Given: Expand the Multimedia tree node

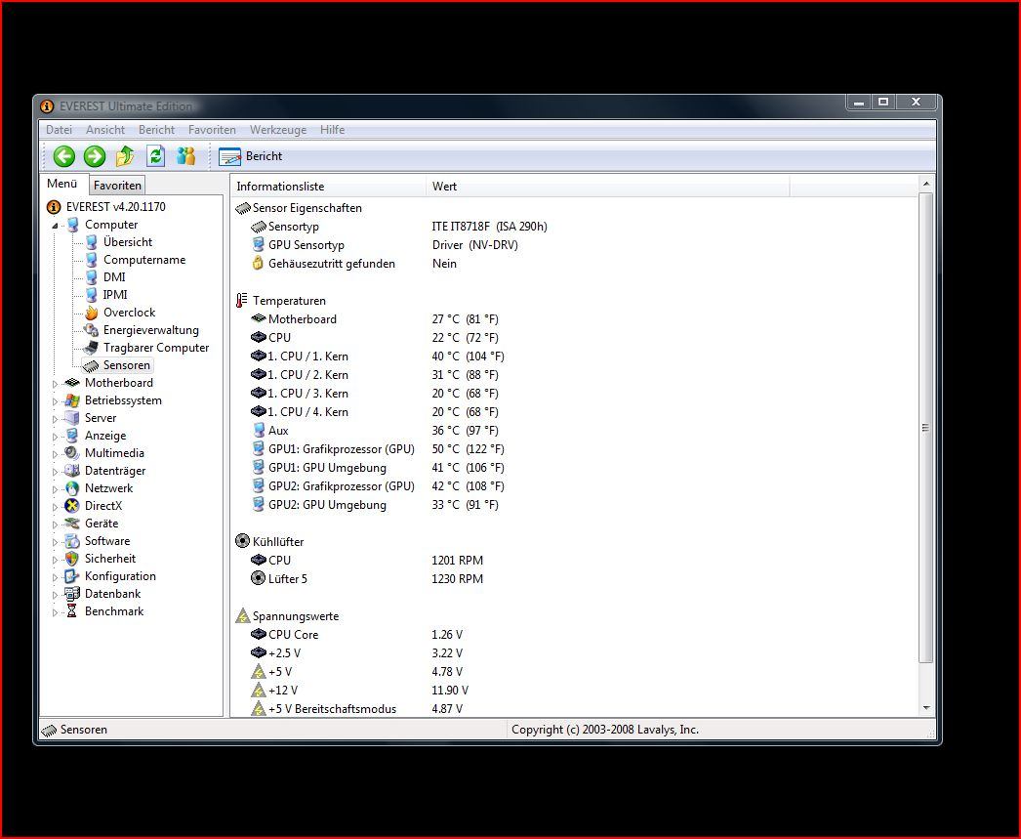Looking at the screenshot, I should (x=55, y=454).
